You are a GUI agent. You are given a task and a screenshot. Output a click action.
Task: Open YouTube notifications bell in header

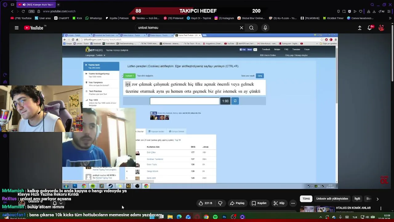tap(370, 28)
